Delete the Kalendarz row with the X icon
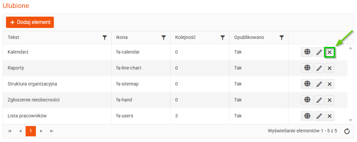 pos(329,52)
